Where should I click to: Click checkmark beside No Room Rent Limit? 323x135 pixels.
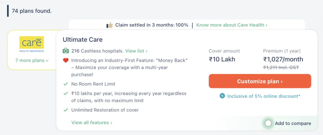(x=66, y=84)
